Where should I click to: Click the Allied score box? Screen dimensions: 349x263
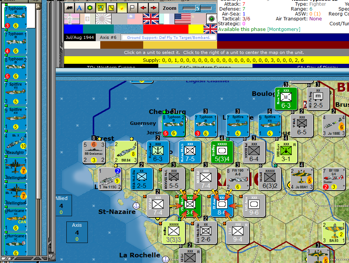pos(63,205)
